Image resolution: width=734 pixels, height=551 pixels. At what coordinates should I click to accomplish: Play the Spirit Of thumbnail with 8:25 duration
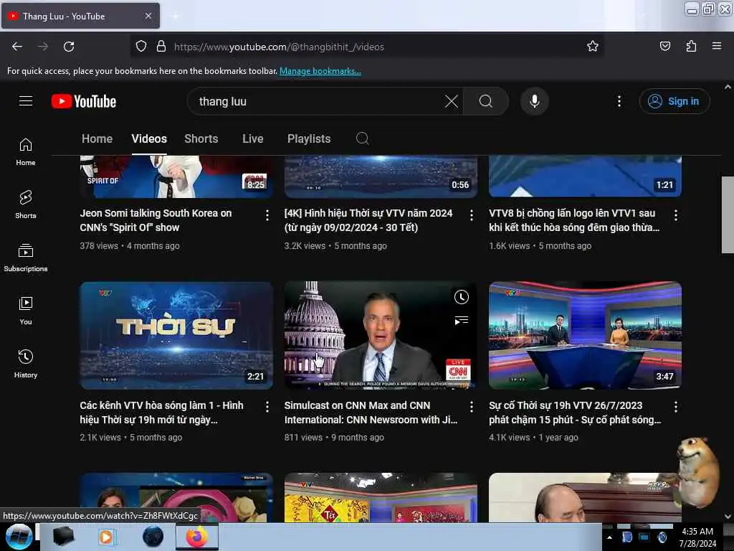click(x=176, y=176)
